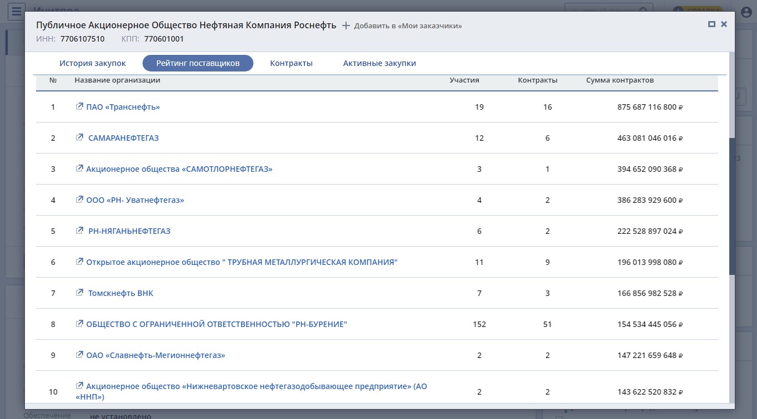Select the sum 222 528 897 024 ₽
This screenshot has width=757, height=419.
coord(650,231)
